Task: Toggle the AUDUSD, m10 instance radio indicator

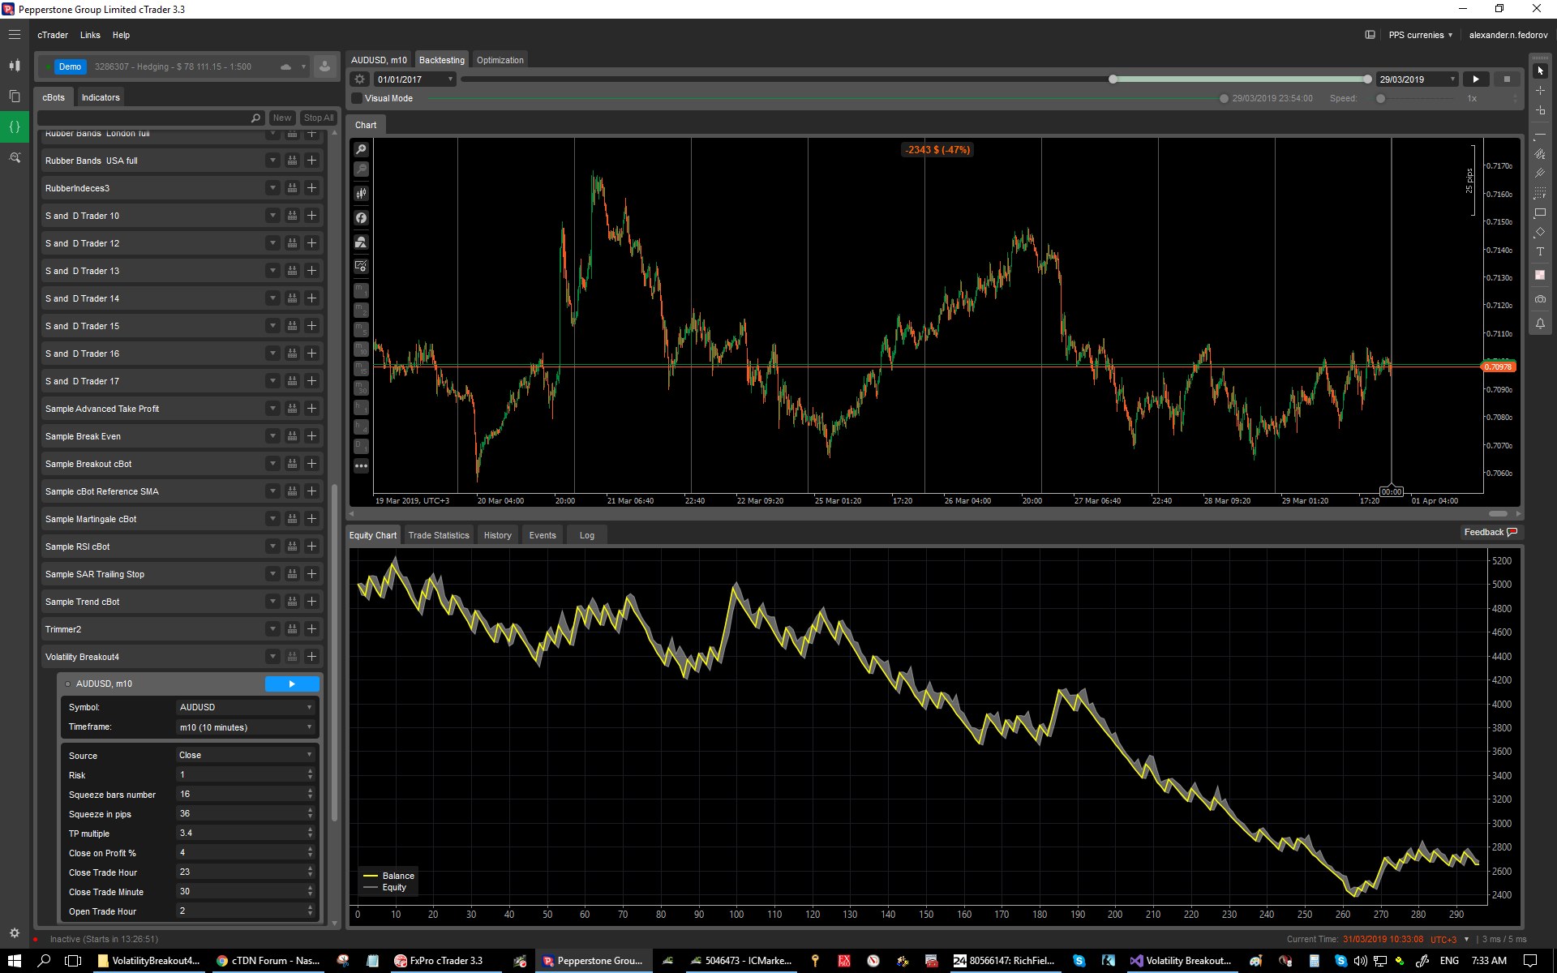Action: 67,684
